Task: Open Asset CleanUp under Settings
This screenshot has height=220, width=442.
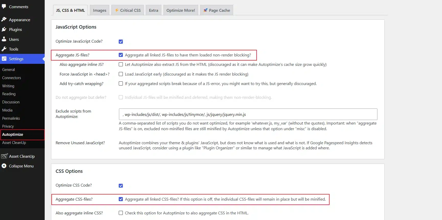Action: pyautogui.click(x=14, y=142)
